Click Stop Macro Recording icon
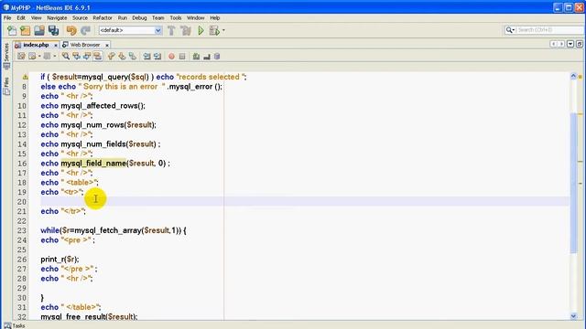The image size is (586, 329). click(x=182, y=57)
